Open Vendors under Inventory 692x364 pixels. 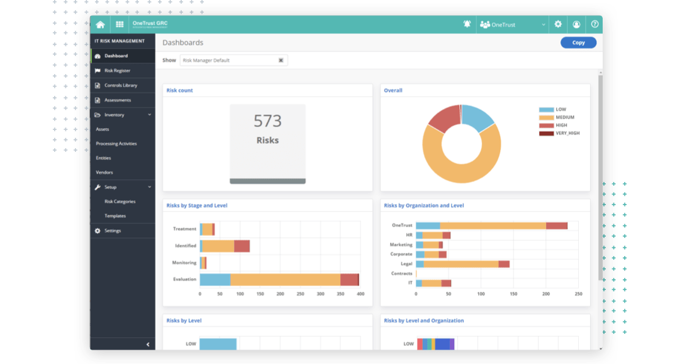pyautogui.click(x=104, y=173)
